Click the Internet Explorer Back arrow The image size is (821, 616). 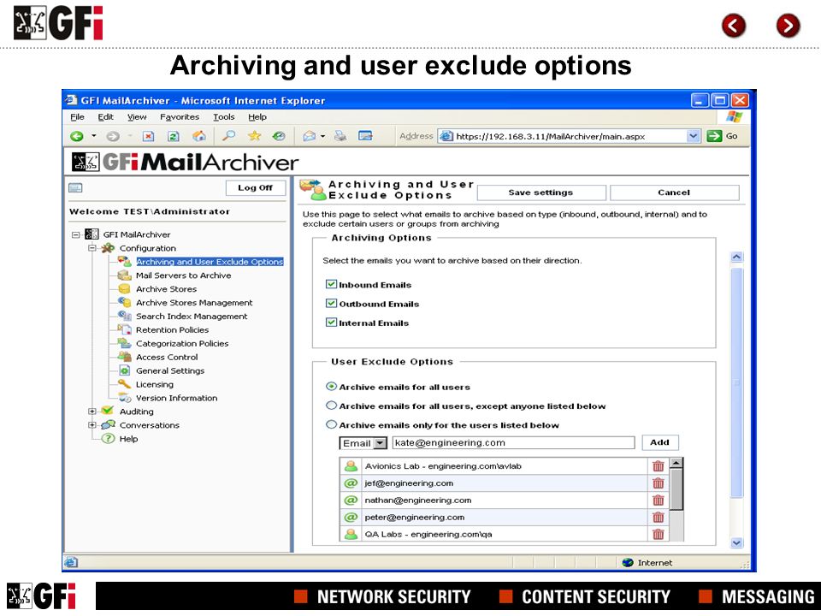pos(77,136)
